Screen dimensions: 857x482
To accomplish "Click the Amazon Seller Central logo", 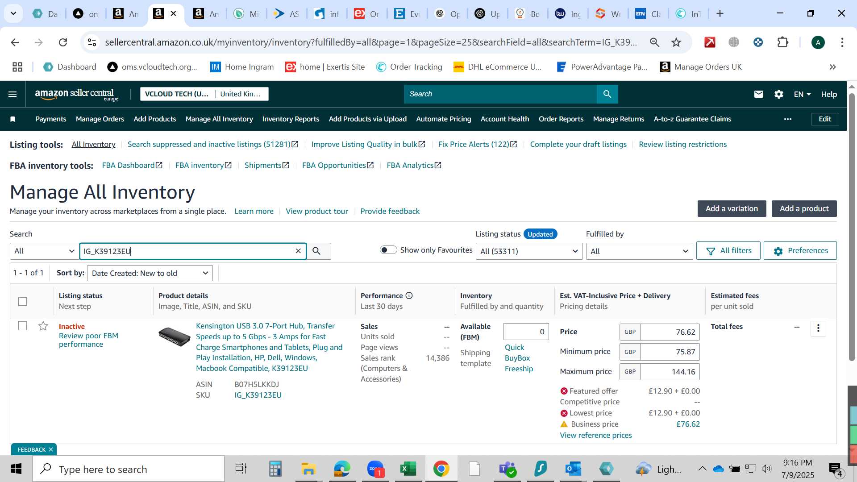I will pos(76,94).
